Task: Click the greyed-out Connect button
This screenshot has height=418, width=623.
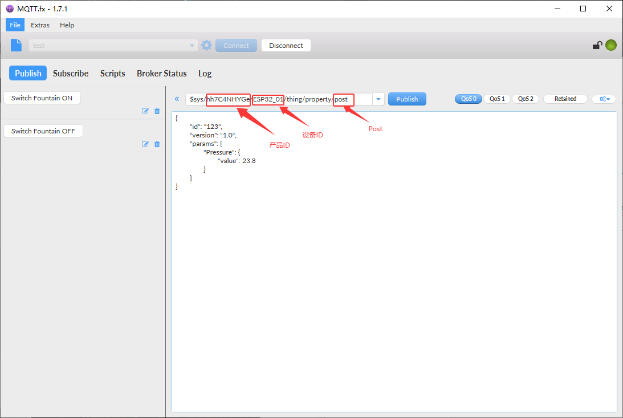Action: [x=237, y=45]
